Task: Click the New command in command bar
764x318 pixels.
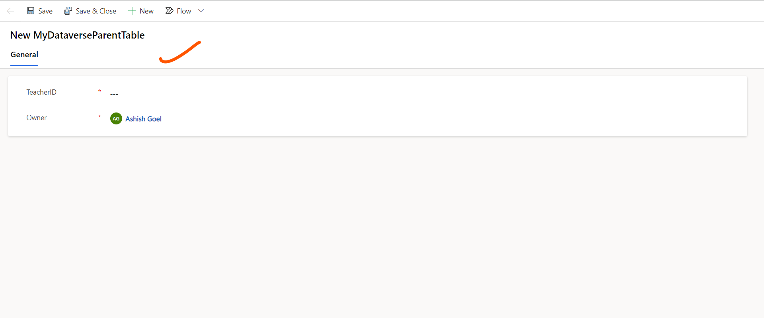Action: click(x=146, y=11)
